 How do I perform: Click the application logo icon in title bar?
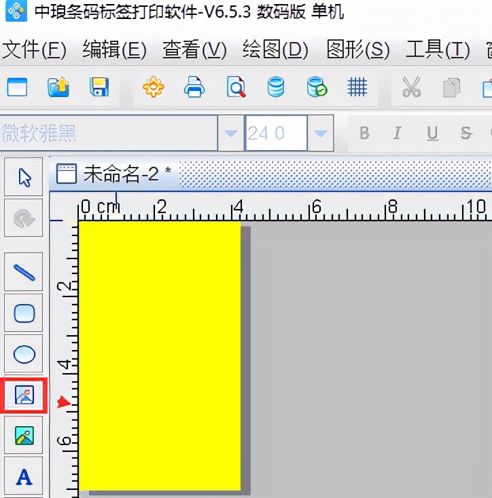click(x=16, y=11)
